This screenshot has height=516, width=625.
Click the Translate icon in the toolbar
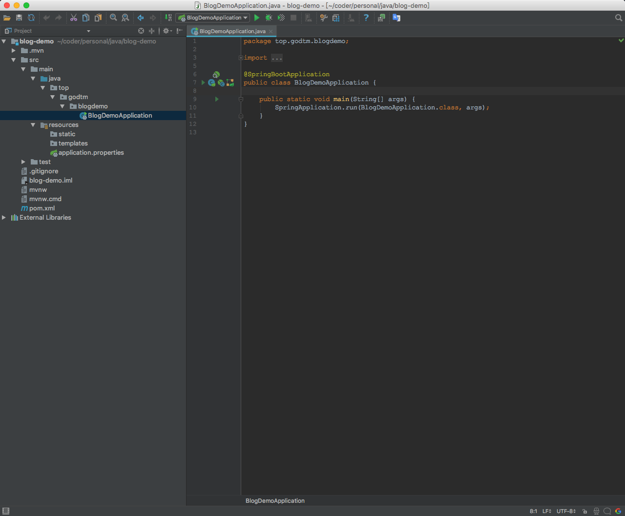point(396,18)
